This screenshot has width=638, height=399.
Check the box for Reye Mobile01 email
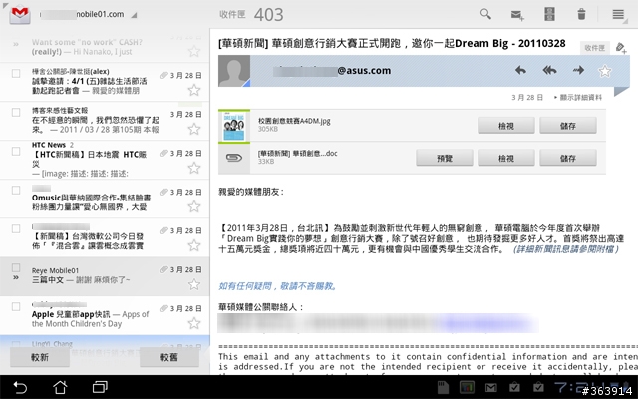tap(16, 267)
